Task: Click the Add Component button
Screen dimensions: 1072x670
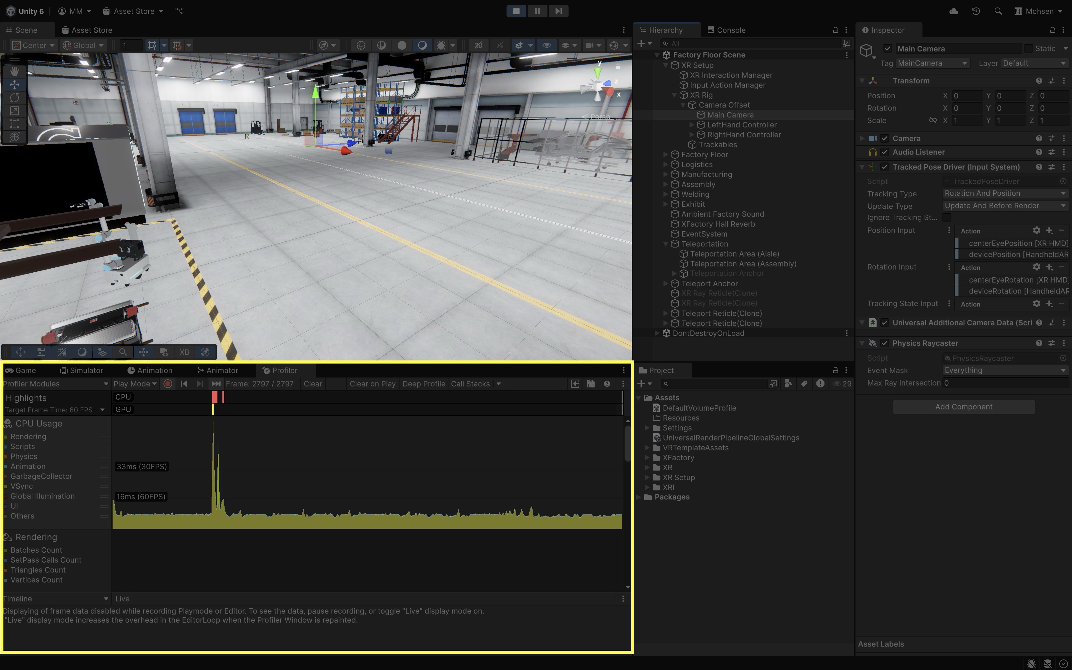Action: click(x=963, y=407)
